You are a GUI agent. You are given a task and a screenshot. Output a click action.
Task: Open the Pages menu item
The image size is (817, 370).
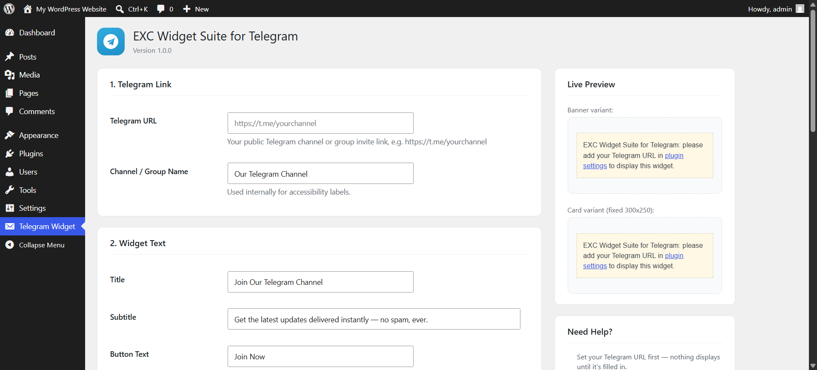click(29, 93)
